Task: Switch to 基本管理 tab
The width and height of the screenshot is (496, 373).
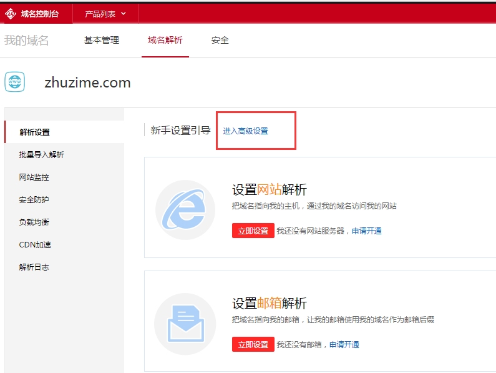Action: pyautogui.click(x=102, y=40)
